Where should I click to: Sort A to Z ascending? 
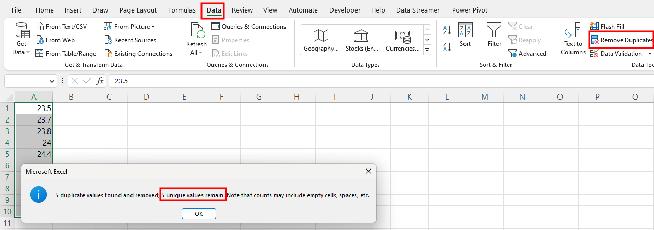pyautogui.click(x=447, y=30)
